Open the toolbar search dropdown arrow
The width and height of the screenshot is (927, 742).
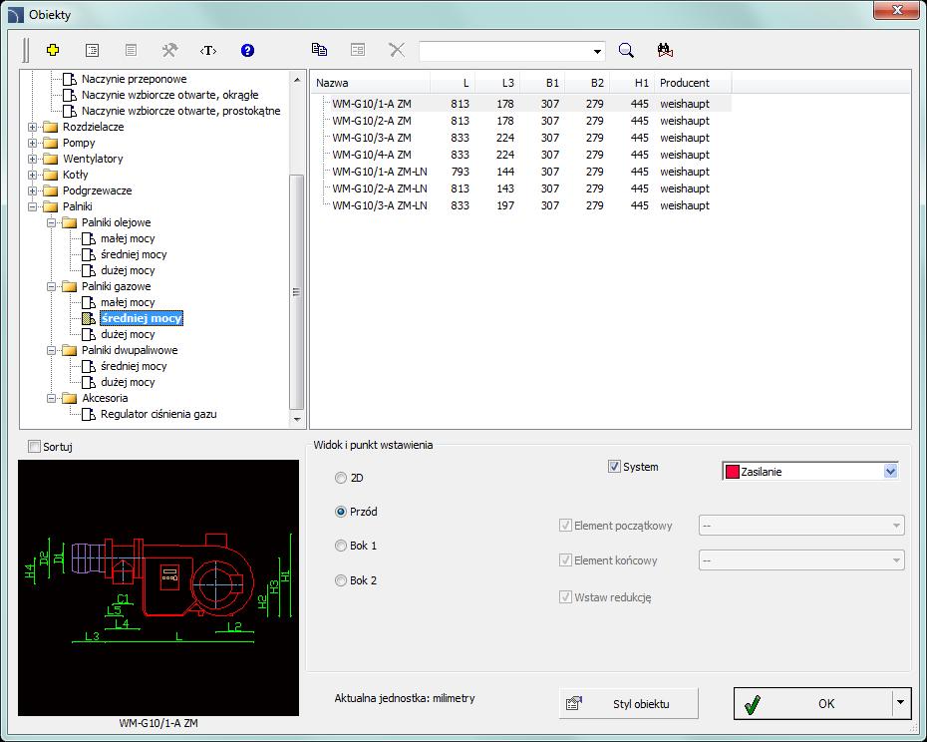pos(597,52)
